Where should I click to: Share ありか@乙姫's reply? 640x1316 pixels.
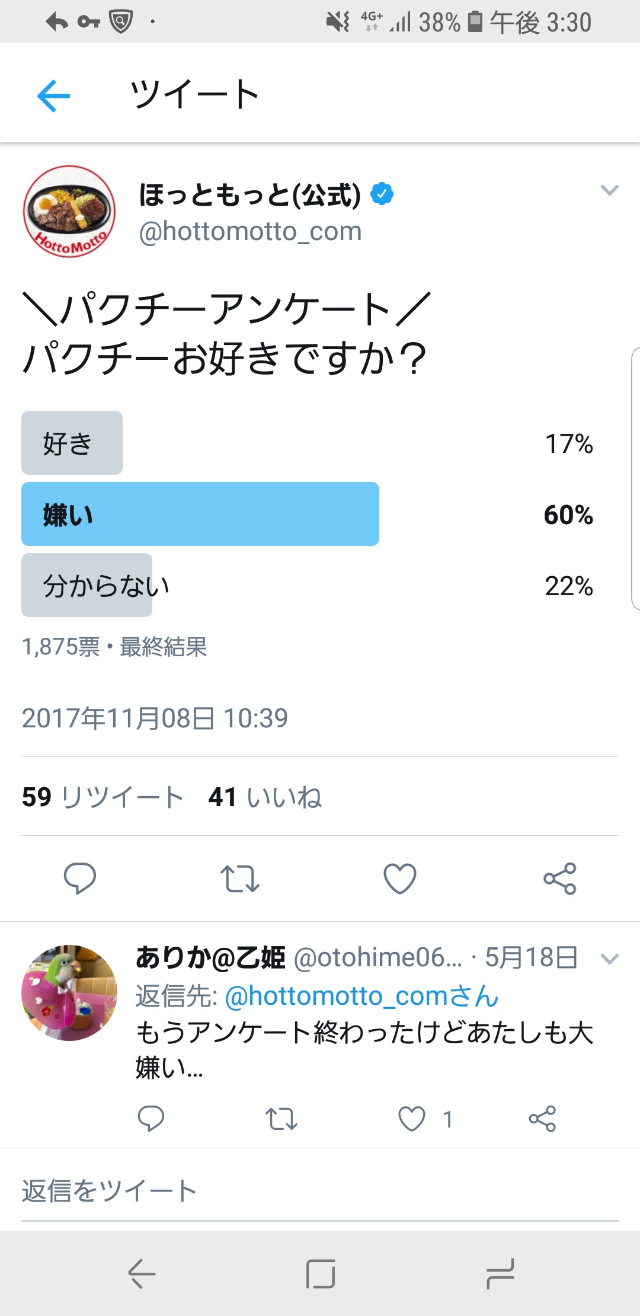click(x=542, y=1119)
